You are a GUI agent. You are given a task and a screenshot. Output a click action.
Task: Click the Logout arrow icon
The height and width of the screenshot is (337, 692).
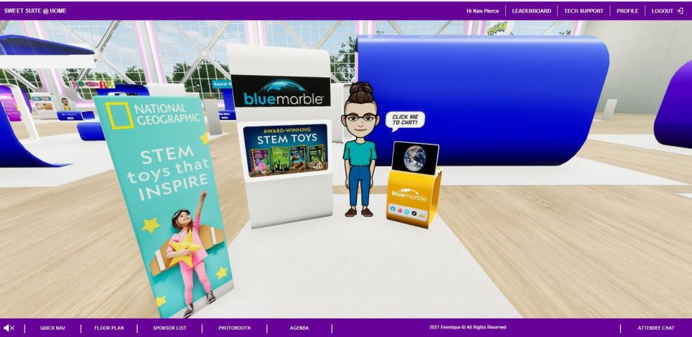(679, 11)
